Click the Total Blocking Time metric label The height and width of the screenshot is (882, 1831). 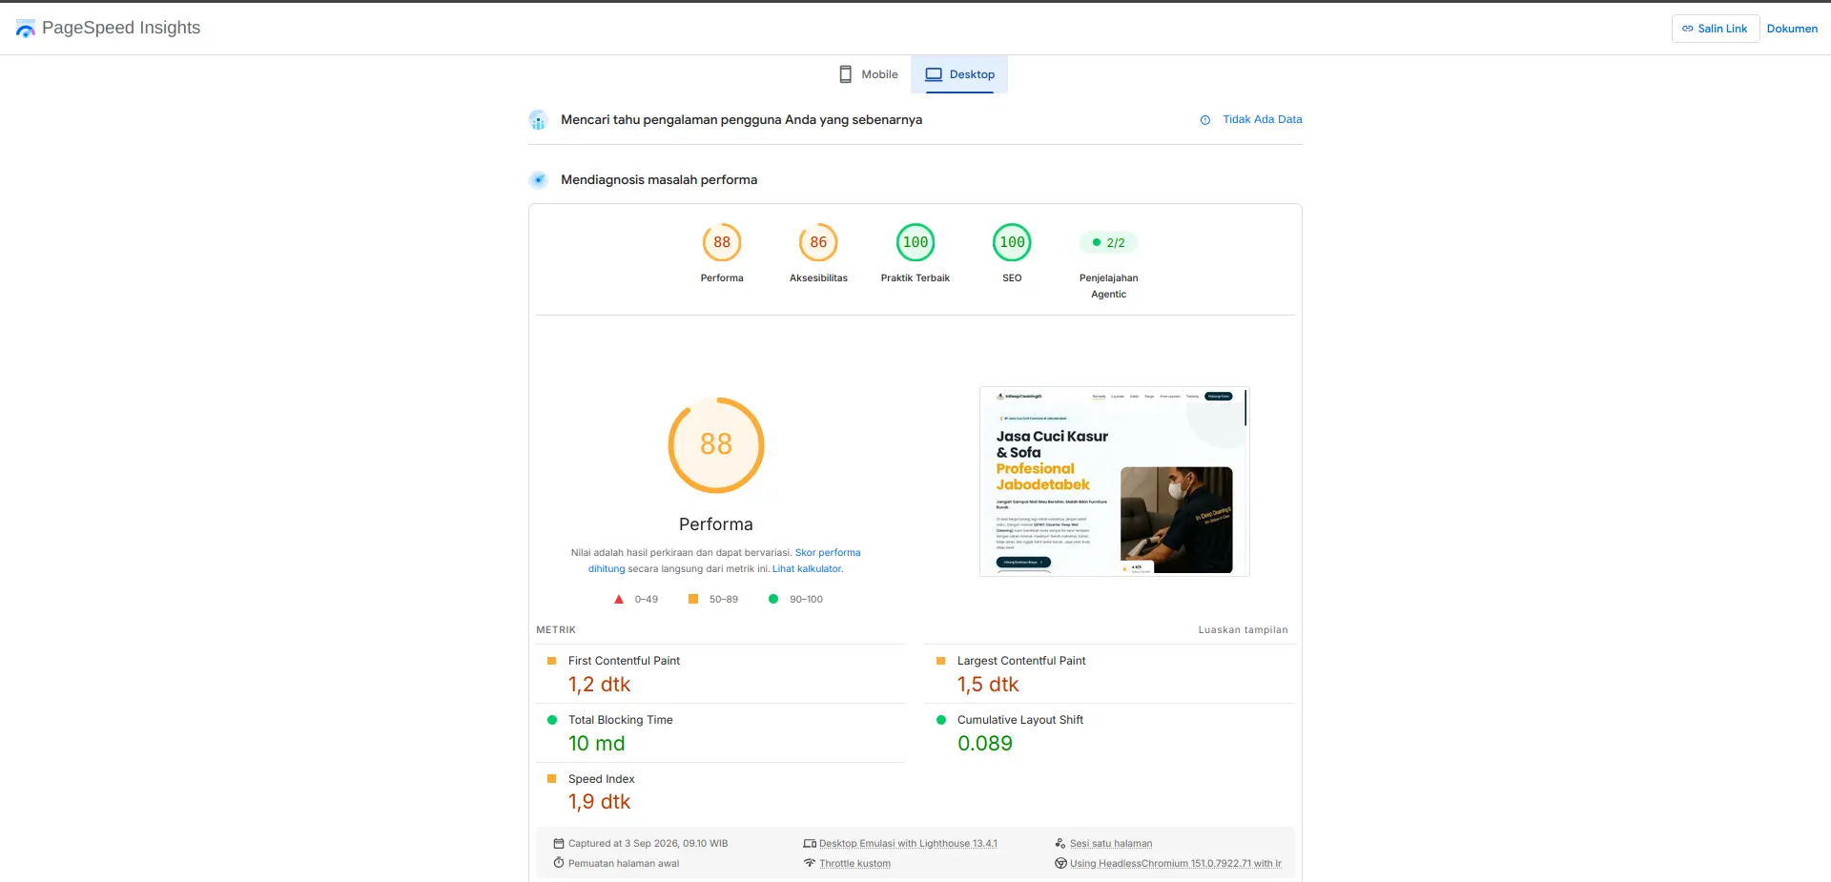click(x=621, y=720)
